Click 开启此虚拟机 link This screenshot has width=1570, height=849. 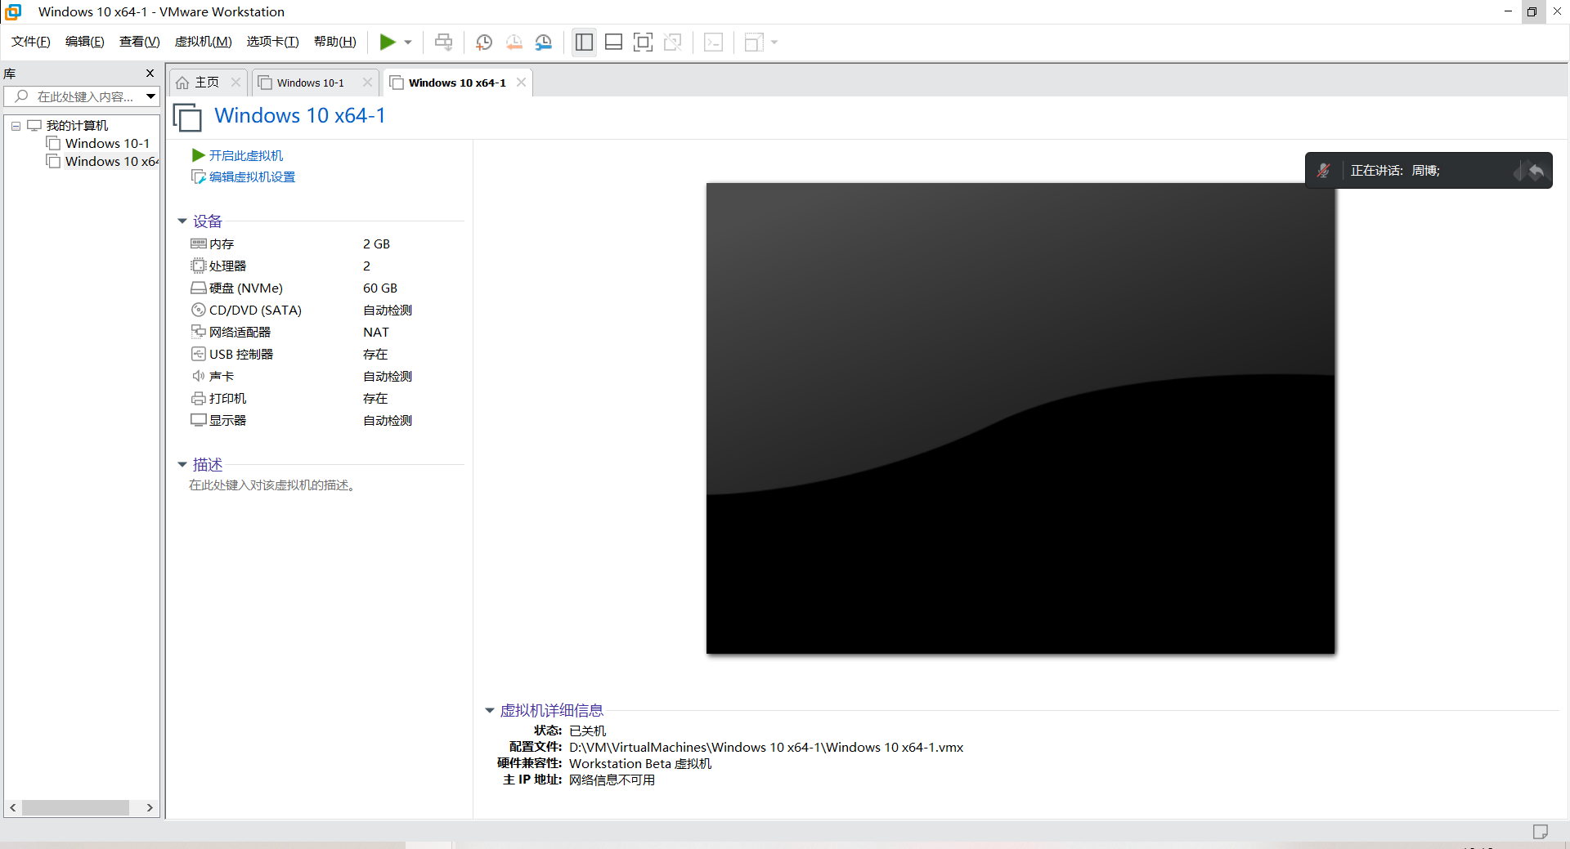246,155
